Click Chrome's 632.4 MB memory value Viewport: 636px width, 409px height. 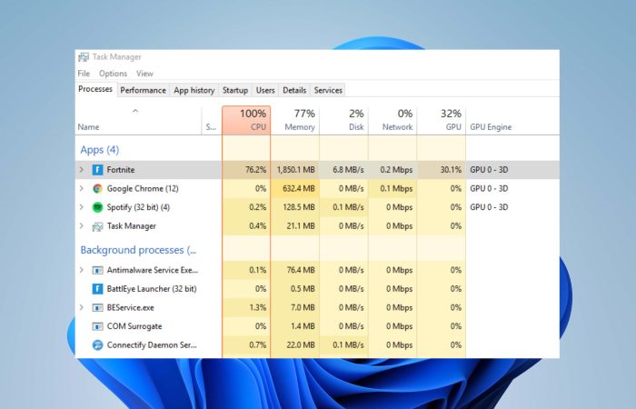tap(299, 189)
